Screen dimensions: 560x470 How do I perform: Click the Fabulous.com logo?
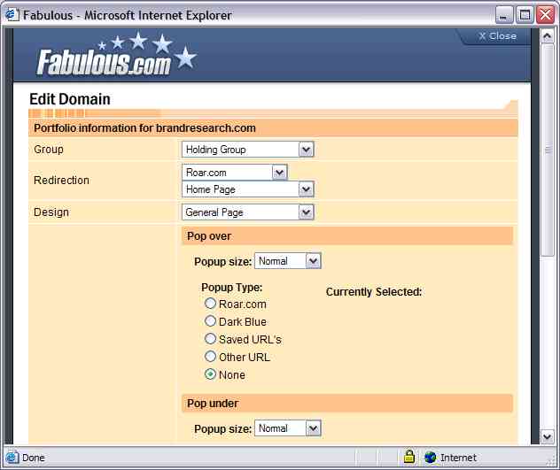(117, 54)
